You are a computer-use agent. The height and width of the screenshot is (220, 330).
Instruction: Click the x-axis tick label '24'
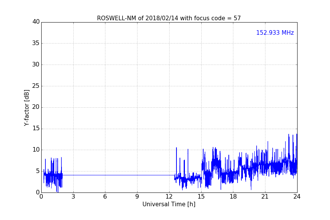297,197
